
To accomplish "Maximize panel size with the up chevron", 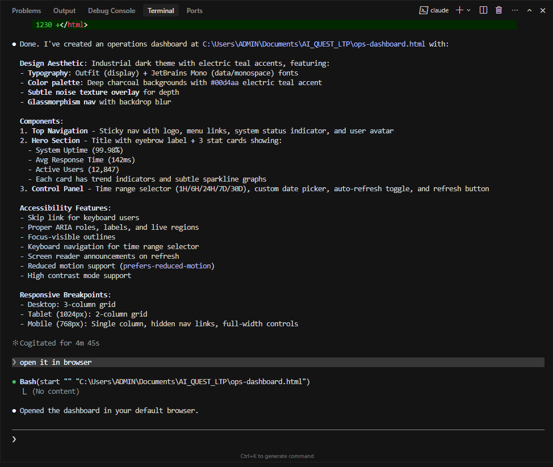I will tap(529, 10).
